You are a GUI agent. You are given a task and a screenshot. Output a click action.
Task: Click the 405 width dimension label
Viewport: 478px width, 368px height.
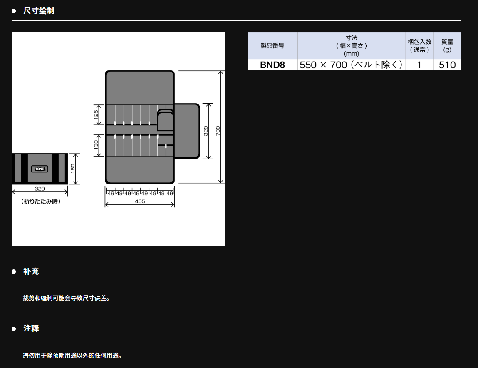pos(140,201)
